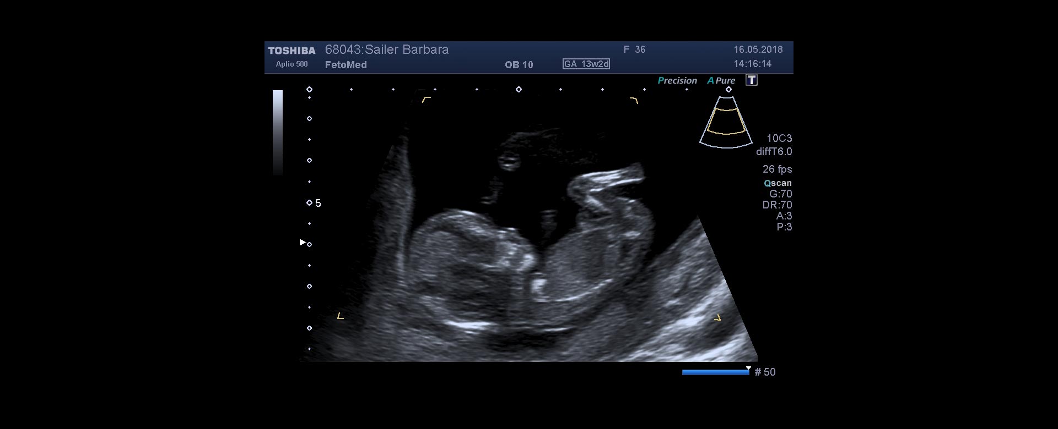Click the OB 10 preset label
The width and height of the screenshot is (1058, 429).
click(519, 64)
